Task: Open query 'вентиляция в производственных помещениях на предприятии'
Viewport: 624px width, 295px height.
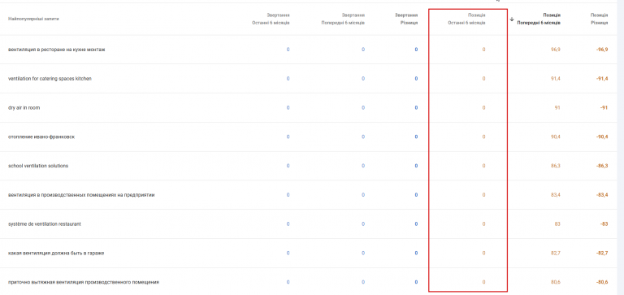Action: 81,195
